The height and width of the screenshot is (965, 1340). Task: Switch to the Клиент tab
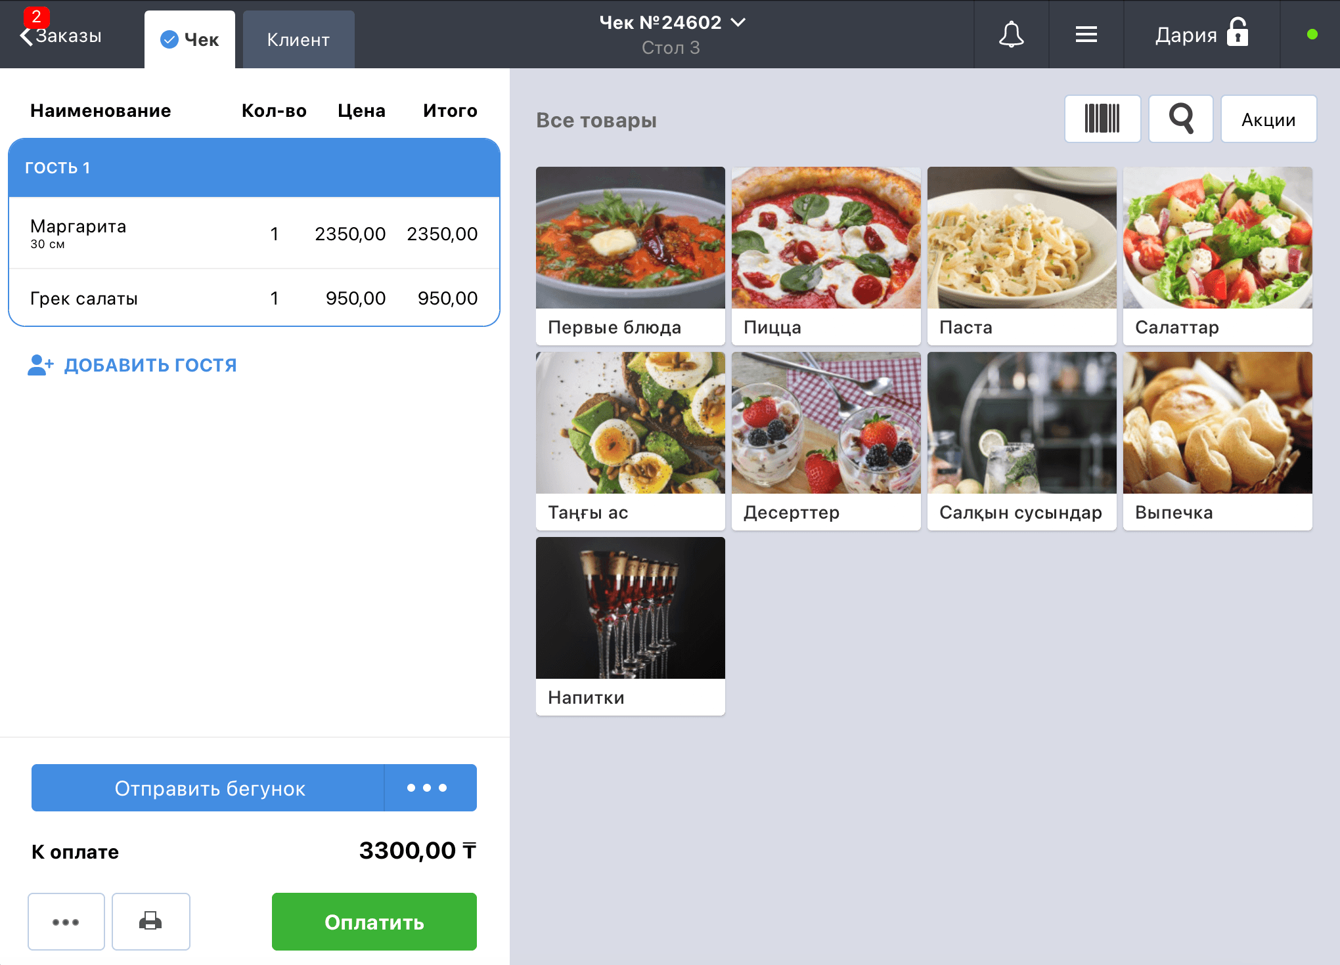tap(298, 39)
